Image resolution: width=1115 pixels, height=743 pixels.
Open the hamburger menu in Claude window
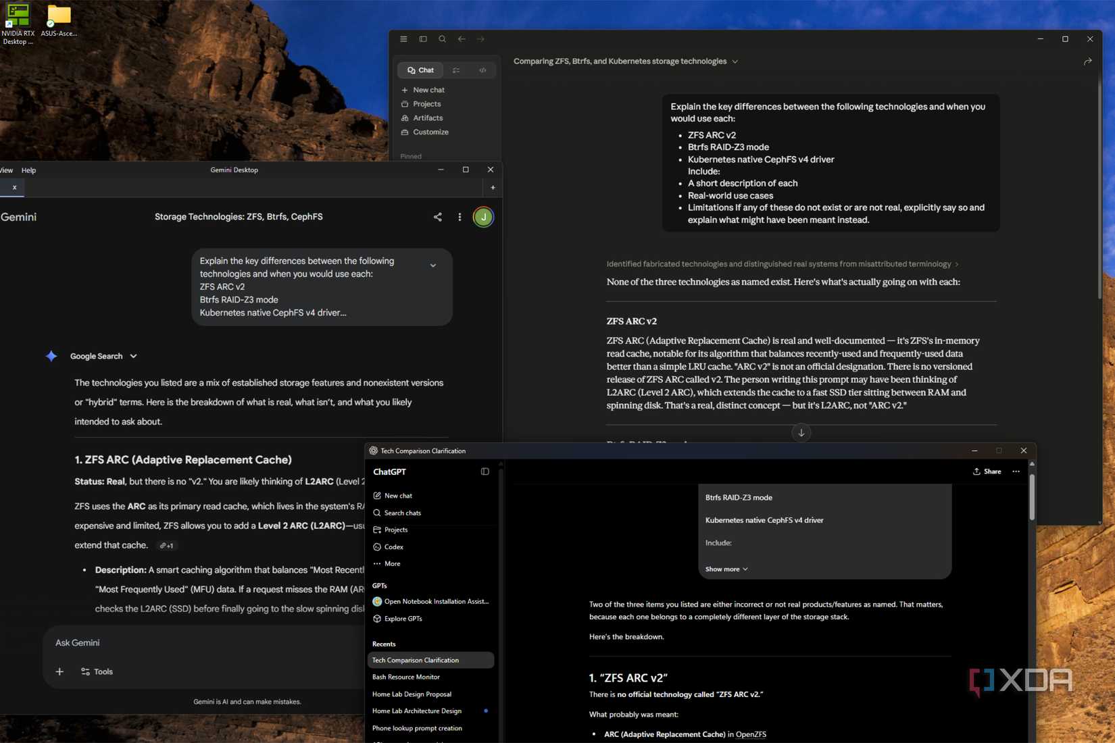point(403,39)
